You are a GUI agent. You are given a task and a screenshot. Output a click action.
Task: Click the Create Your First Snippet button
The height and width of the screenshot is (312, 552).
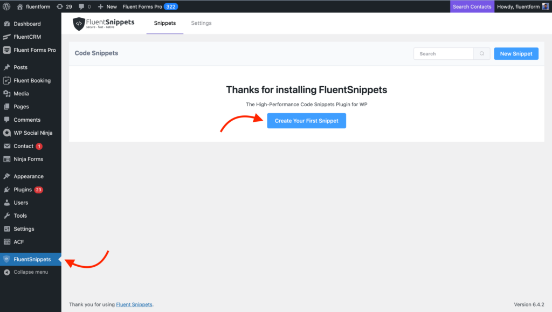coord(306,121)
